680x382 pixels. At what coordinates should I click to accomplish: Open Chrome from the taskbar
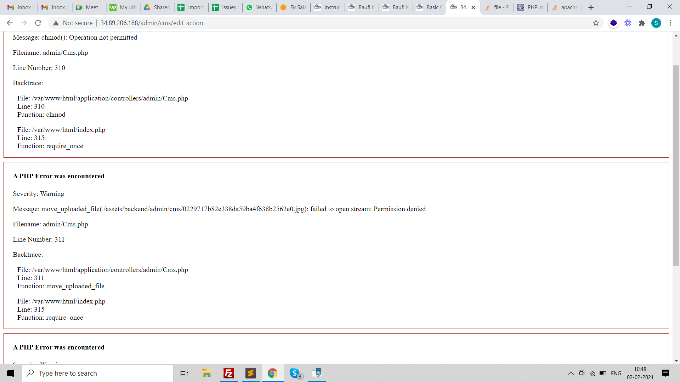pos(272,373)
